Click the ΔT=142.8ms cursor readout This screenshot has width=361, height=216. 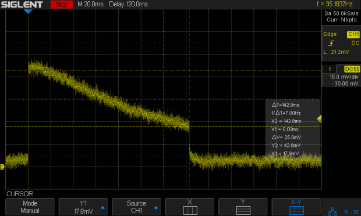(285, 105)
